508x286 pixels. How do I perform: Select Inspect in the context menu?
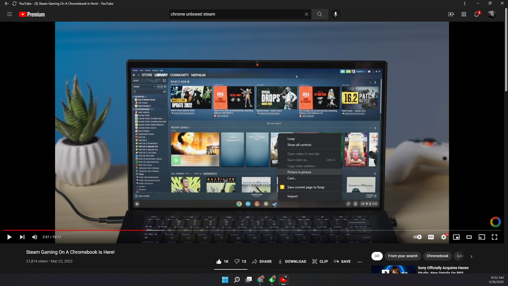pyautogui.click(x=309, y=196)
